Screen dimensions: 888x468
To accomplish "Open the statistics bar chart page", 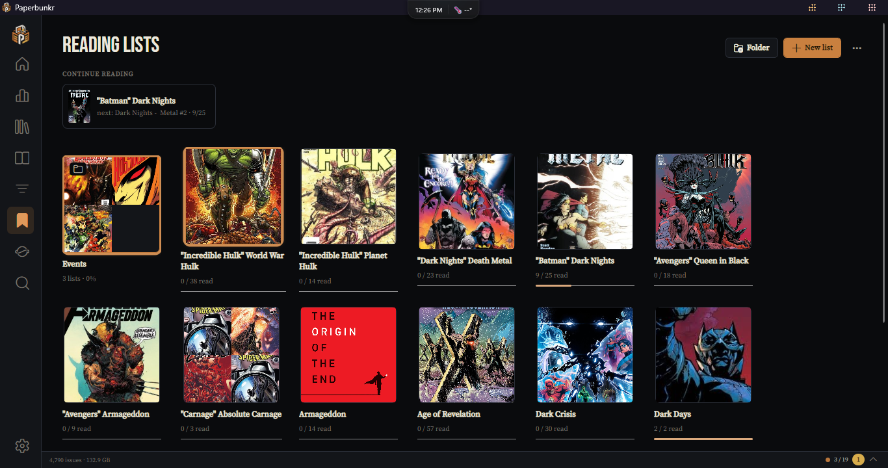I will point(22,96).
